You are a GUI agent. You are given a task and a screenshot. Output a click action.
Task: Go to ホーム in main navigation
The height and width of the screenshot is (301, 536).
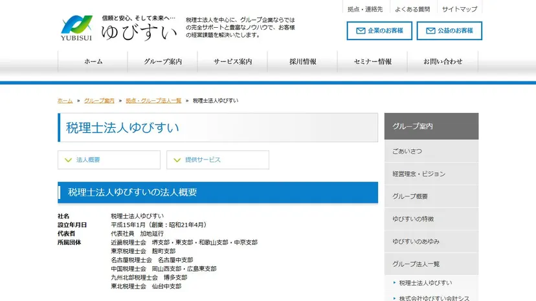click(93, 61)
